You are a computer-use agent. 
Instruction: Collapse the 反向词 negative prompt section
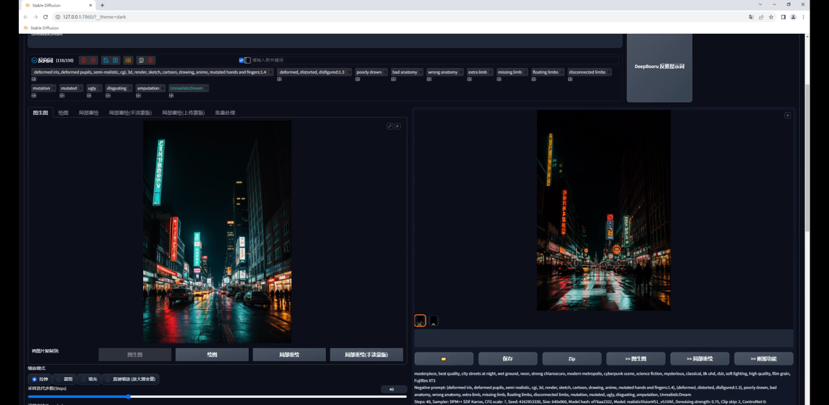tap(34, 60)
